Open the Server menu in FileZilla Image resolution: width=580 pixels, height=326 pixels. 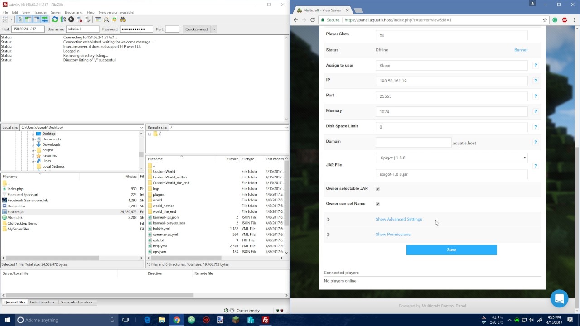pos(56,12)
